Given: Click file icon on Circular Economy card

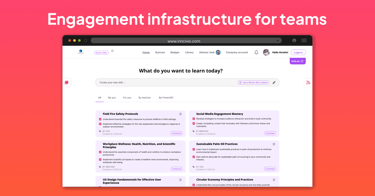Looking at the screenshot, I should click(274, 180).
